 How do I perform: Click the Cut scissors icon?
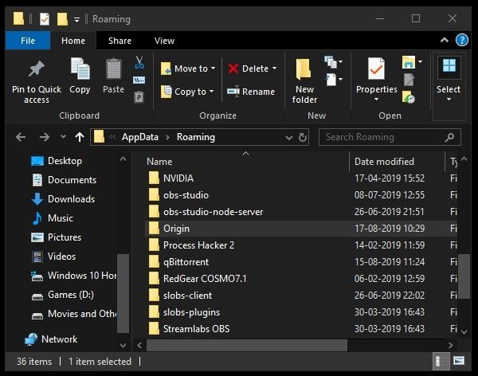click(139, 62)
